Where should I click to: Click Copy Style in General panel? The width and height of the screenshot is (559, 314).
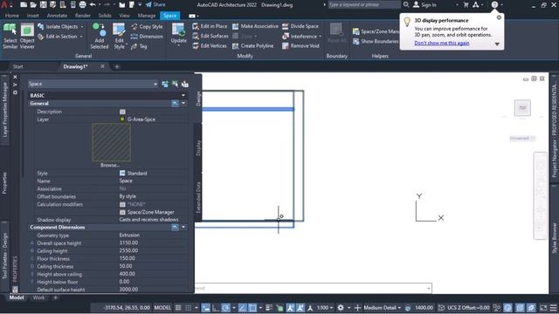coord(147,26)
